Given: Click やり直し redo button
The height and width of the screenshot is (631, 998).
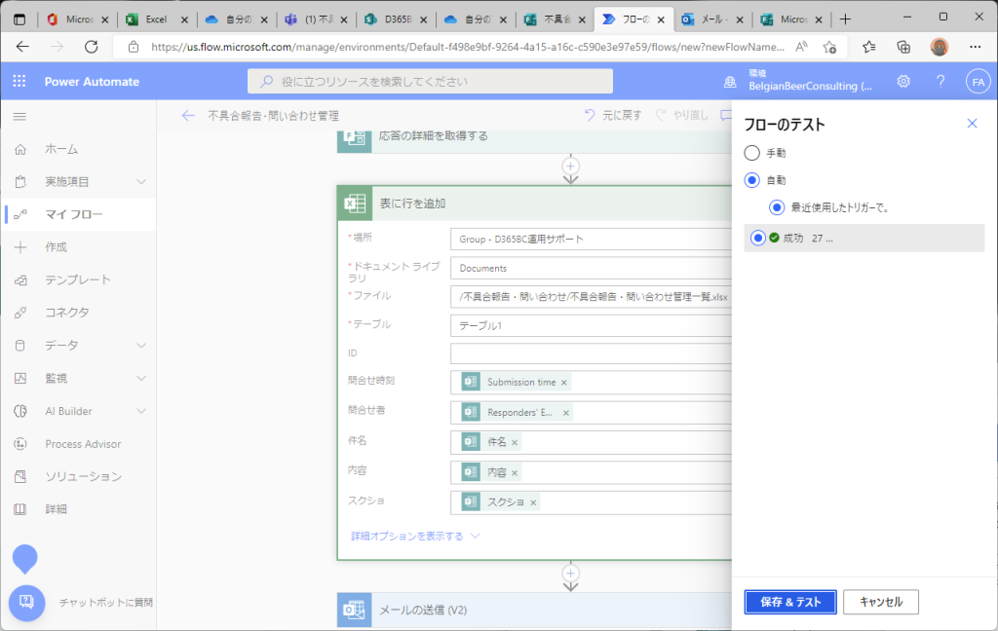Looking at the screenshot, I should coord(681,115).
